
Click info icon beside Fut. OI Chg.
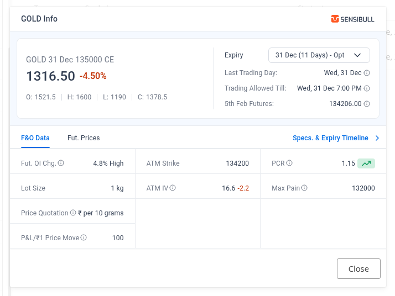61,163
